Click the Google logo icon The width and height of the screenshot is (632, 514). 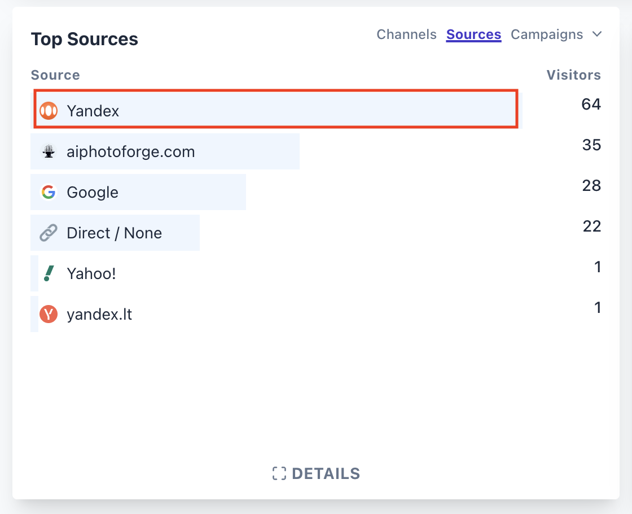click(x=49, y=192)
